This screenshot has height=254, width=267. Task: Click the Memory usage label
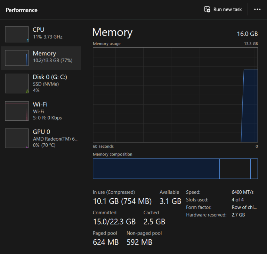[107, 44]
